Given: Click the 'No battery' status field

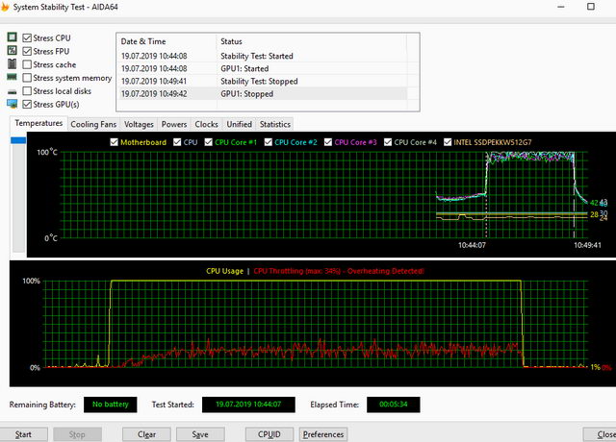Looking at the screenshot, I should click(x=111, y=405).
